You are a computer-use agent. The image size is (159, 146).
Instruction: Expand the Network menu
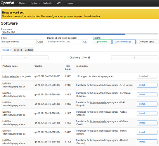tap(48, 3)
